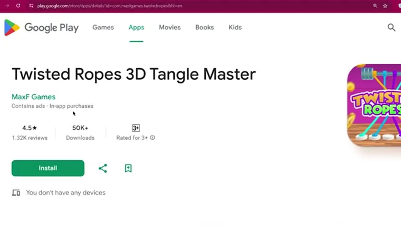Click the browser forward arrow
Image resolution: width=401 pixels, height=226 pixels.
coord(7,6)
